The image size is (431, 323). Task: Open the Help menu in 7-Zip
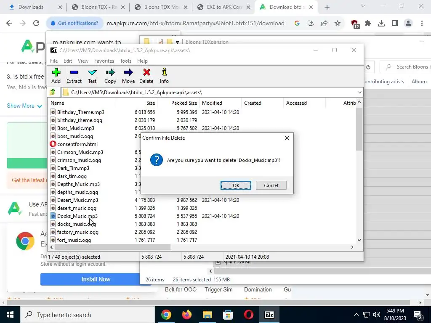point(142,61)
